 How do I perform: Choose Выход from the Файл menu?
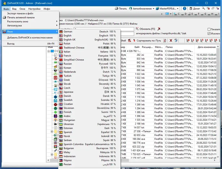(x=31, y=44)
